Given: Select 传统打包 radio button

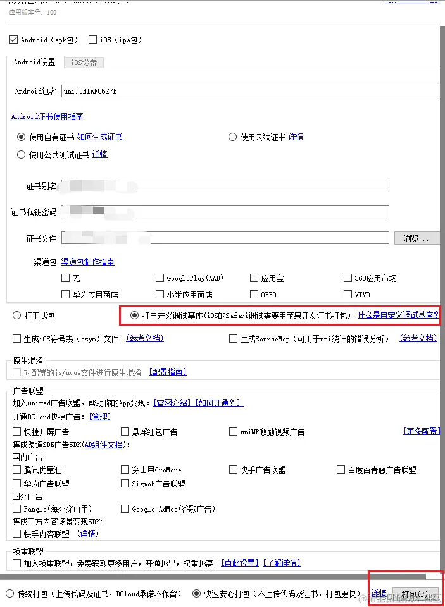Looking at the screenshot, I should point(9,594).
